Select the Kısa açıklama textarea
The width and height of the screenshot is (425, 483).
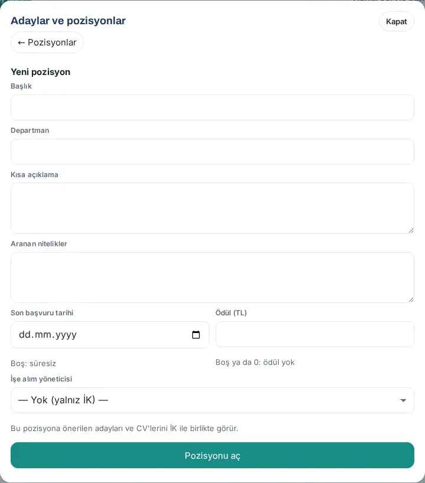pos(212,208)
